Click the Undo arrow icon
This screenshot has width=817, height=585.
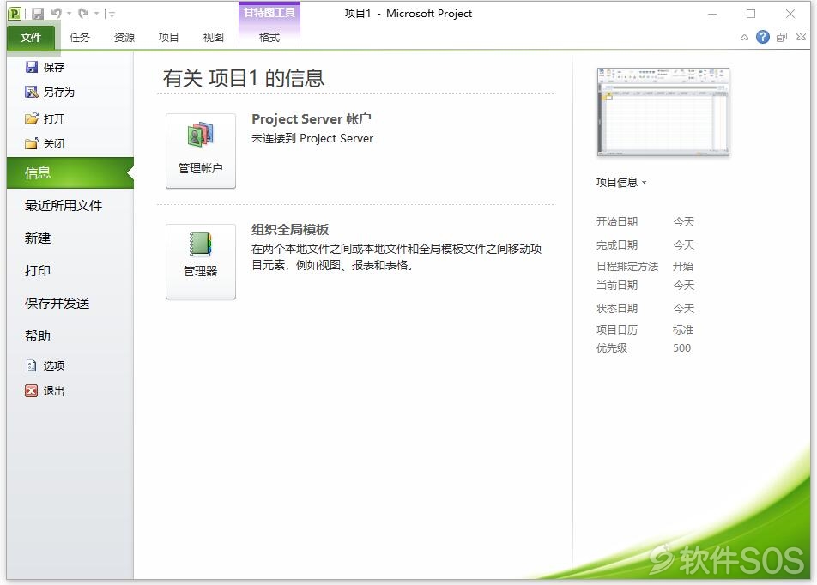57,13
